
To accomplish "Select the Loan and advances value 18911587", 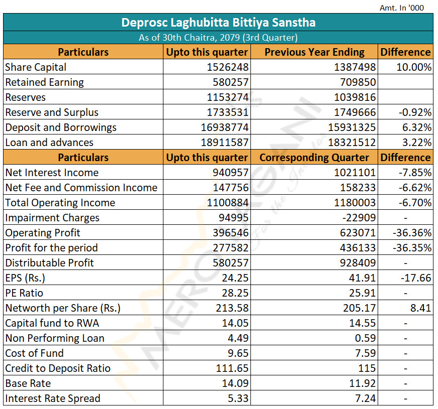I will [225, 143].
